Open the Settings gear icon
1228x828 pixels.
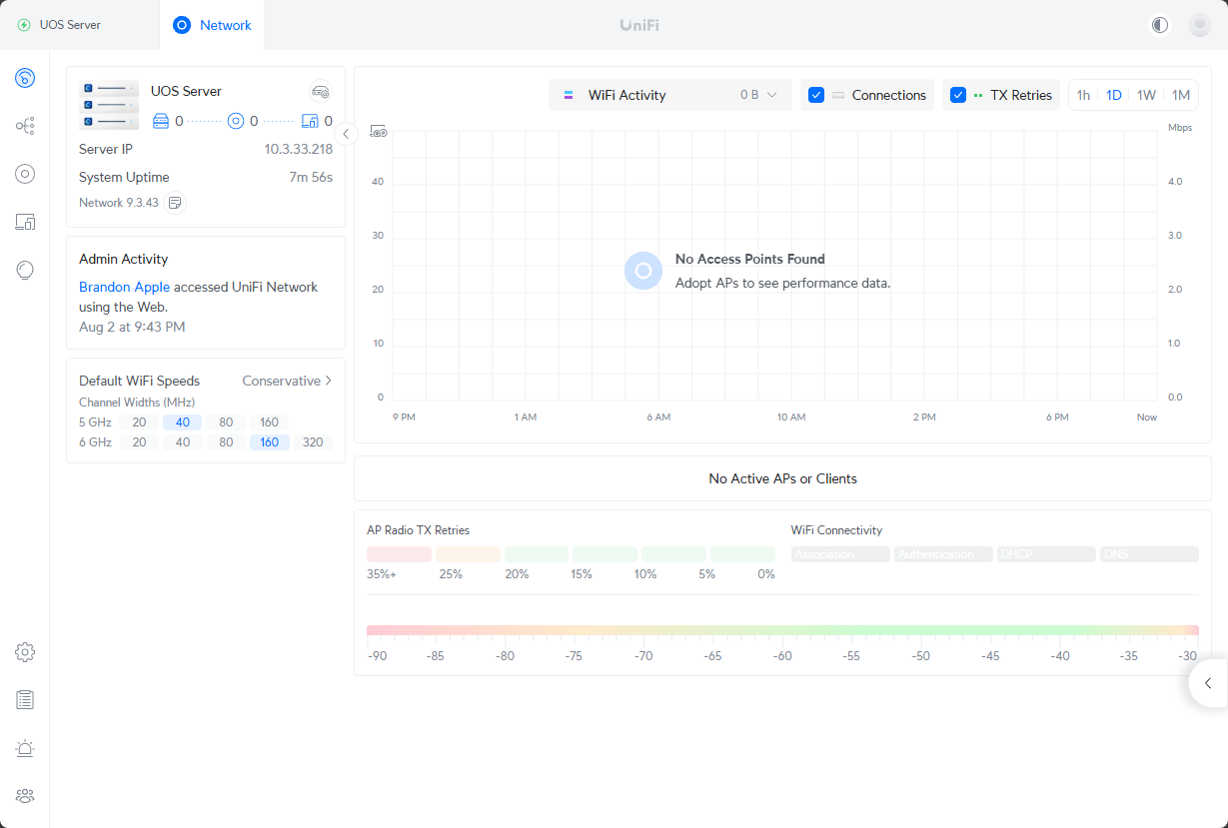(x=25, y=652)
